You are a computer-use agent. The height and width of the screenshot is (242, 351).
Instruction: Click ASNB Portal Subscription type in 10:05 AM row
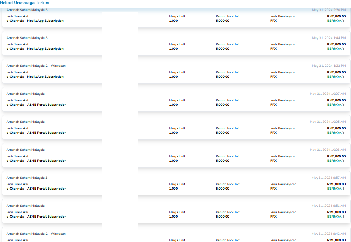[36, 133]
